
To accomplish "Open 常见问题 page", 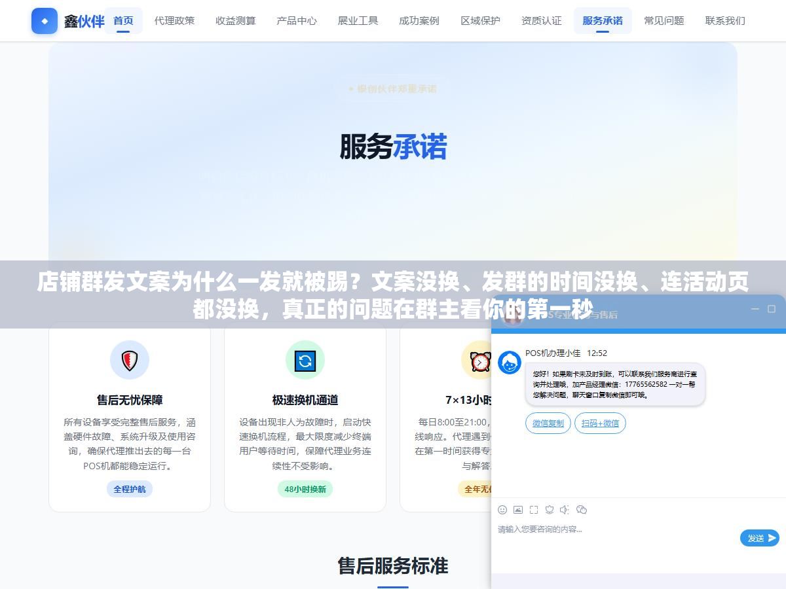I will click(x=664, y=21).
